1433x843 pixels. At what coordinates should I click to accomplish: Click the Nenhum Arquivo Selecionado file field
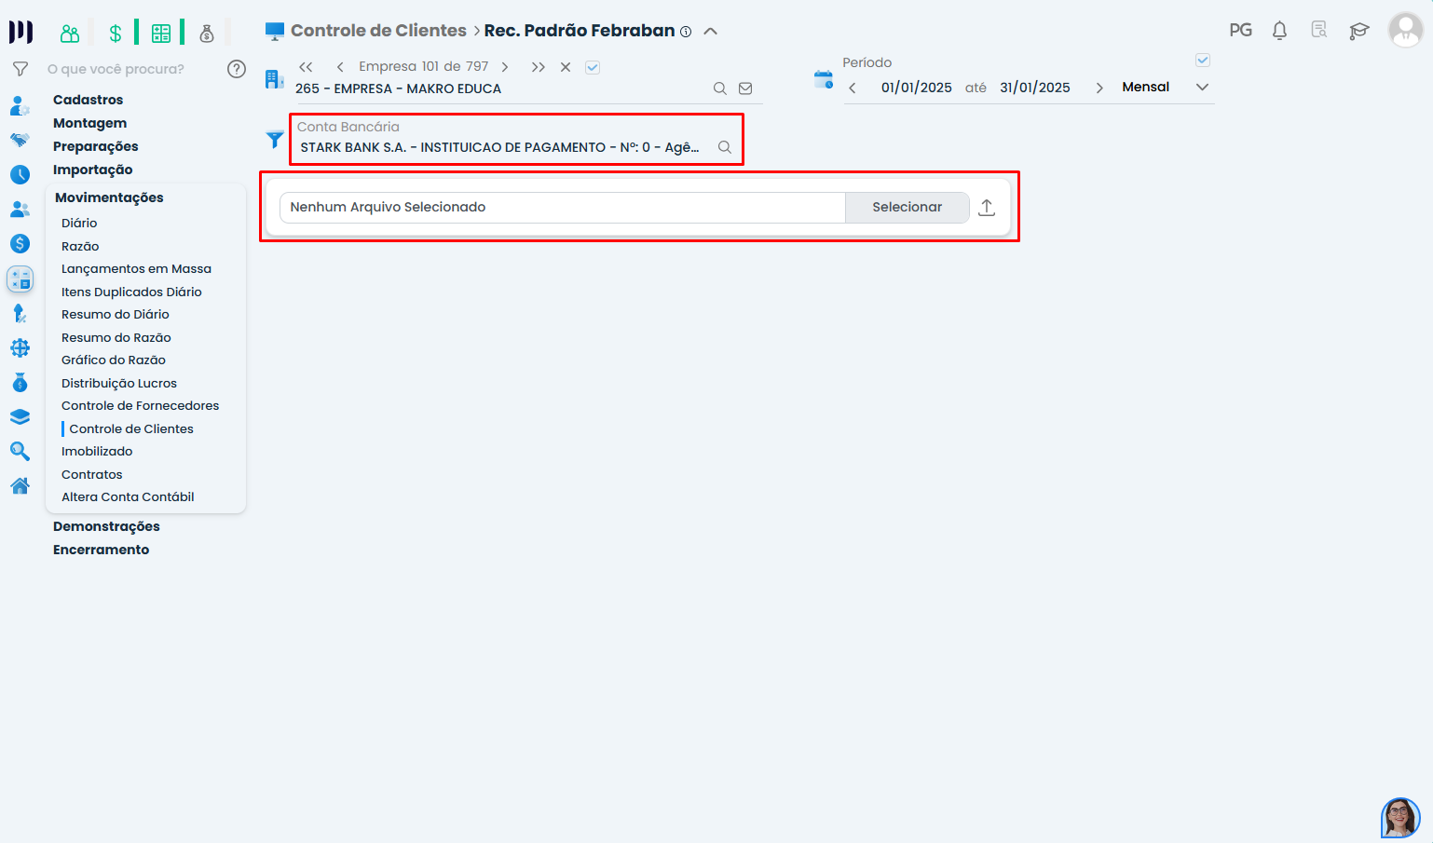pos(563,208)
